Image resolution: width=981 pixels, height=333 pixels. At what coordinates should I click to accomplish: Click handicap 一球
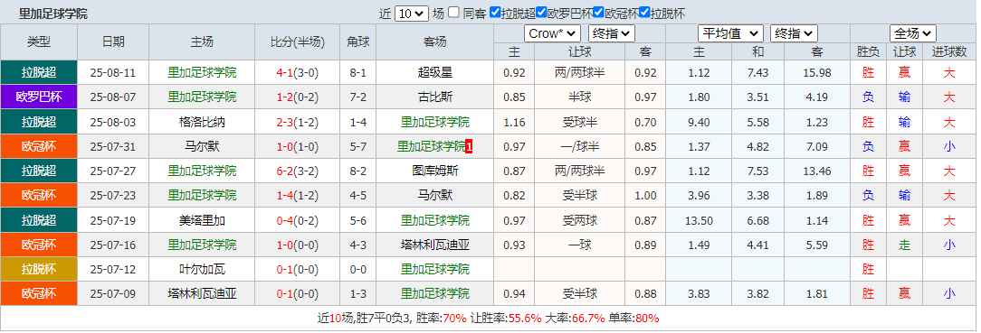[580, 245]
